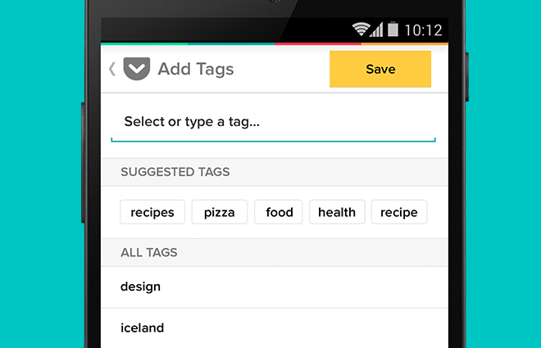Viewport: 541px width, 348px height.
Task: Click the yellow Save button
Action: [x=380, y=69]
